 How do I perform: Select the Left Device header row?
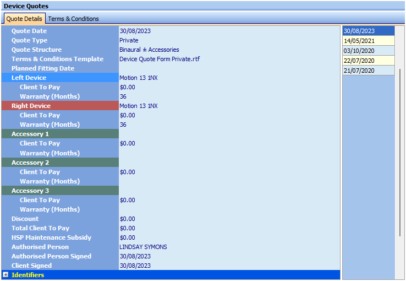click(x=60, y=78)
